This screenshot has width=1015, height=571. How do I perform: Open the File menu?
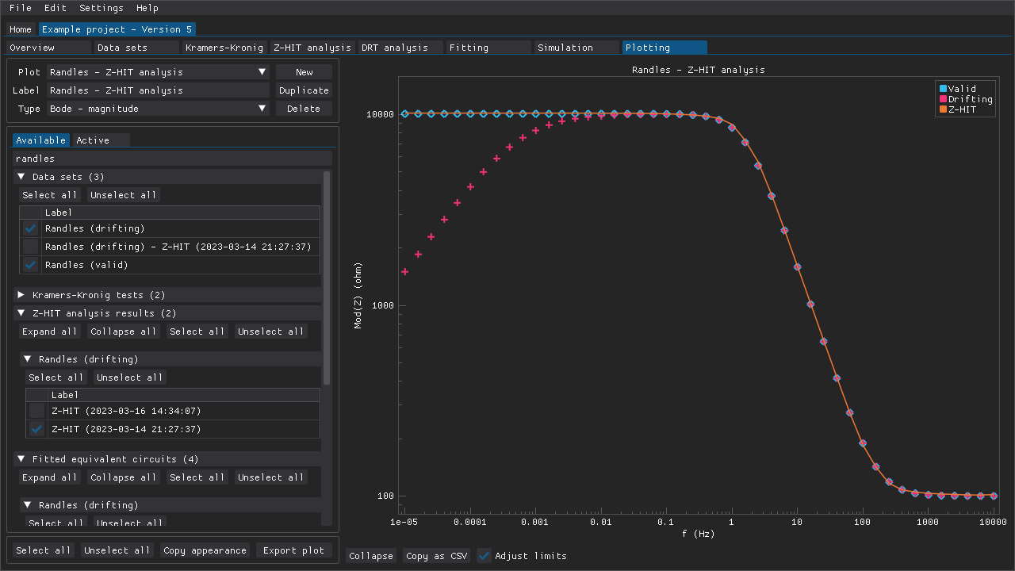(x=21, y=8)
